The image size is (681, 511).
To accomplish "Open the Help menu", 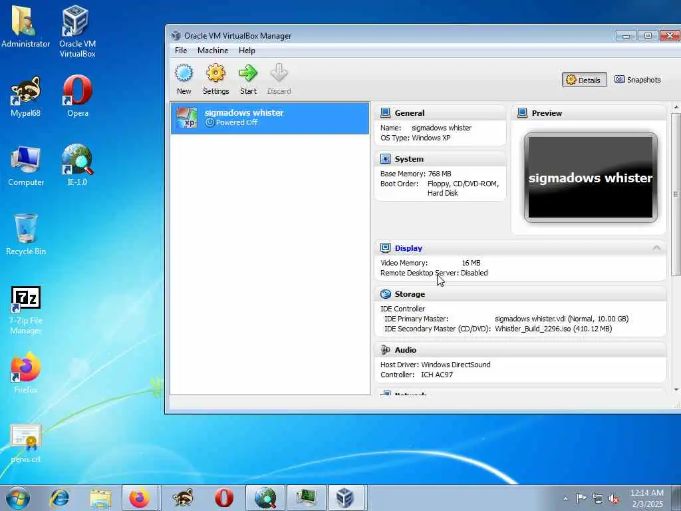I will coord(247,51).
